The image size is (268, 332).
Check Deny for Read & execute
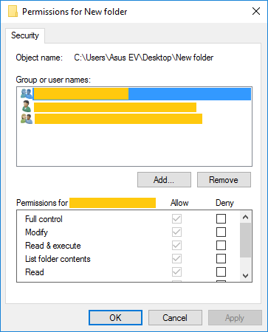point(221,245)
